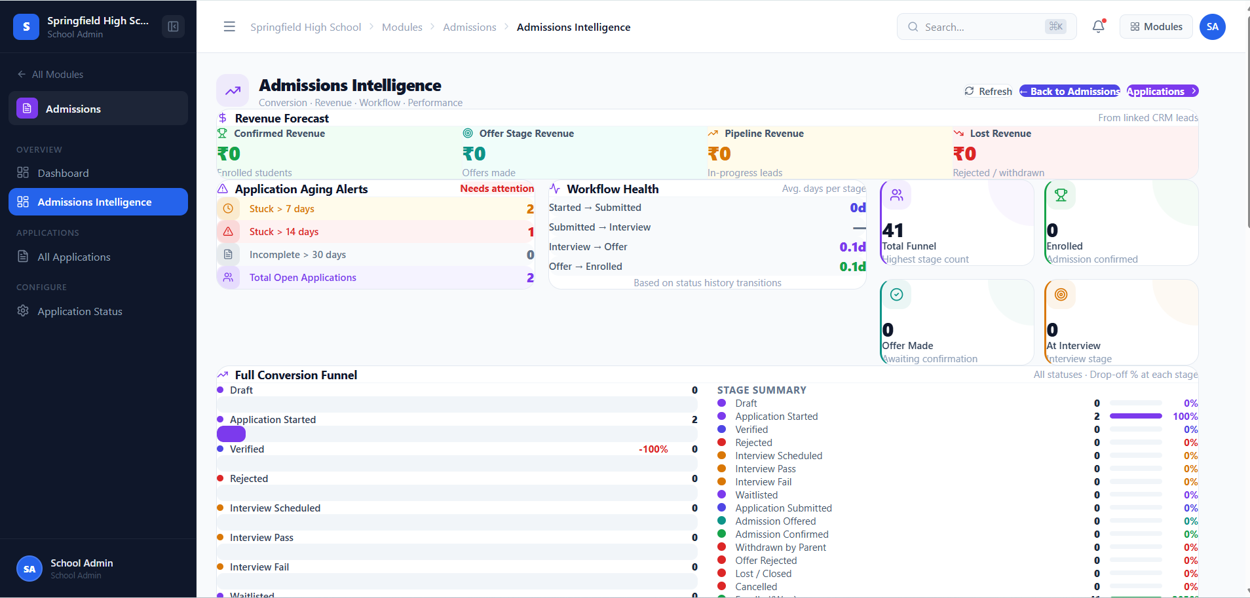Click the Search input field
The image size is (1250, 598).
[x=987, y=27]
